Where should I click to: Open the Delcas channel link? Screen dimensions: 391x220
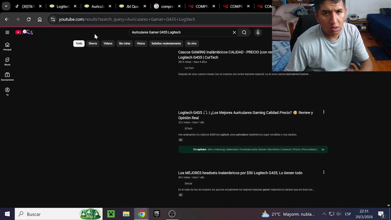click(x=188, y=183)
